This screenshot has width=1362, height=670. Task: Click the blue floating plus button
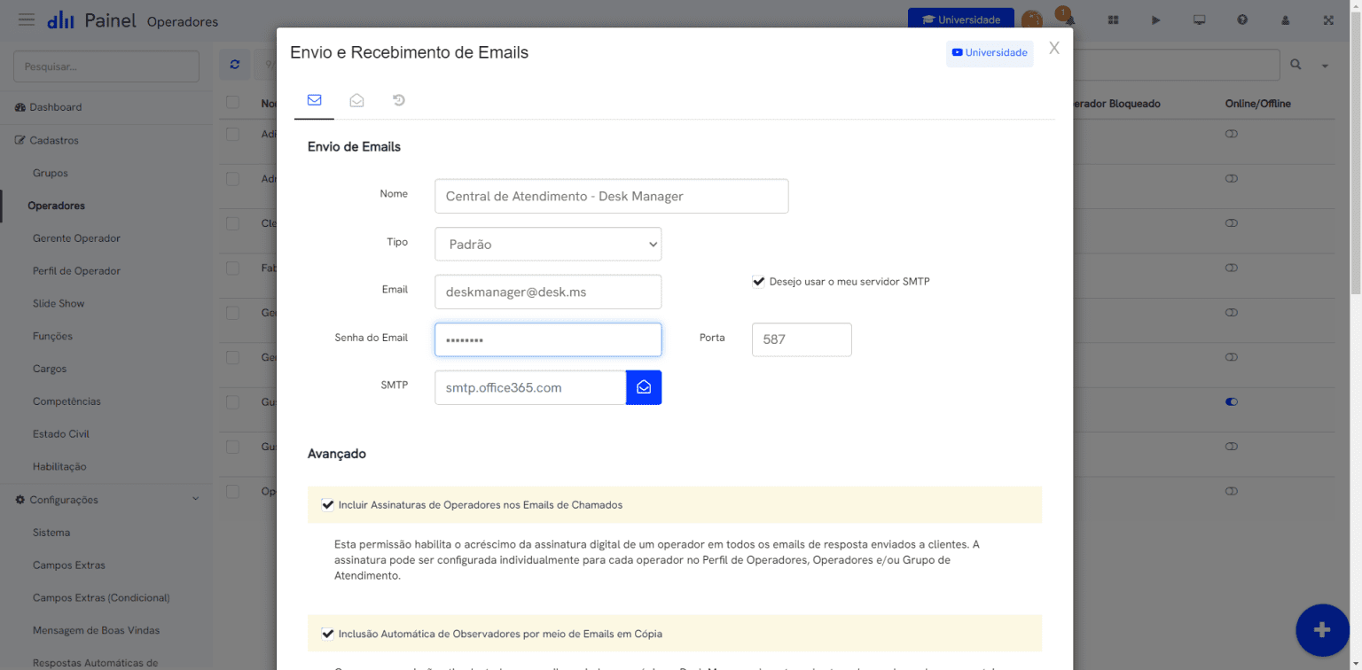pyautogui.click(x=1321, y=629)
